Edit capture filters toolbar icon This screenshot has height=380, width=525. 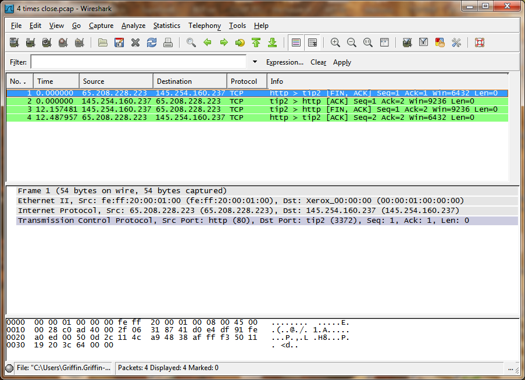pyautogui.click(x=407, y=42)
